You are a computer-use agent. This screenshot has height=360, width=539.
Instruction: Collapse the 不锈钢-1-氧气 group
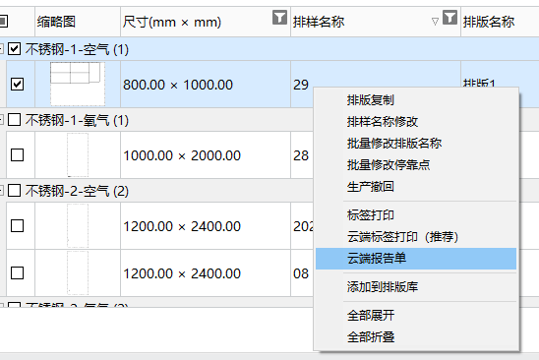[1, 120]
